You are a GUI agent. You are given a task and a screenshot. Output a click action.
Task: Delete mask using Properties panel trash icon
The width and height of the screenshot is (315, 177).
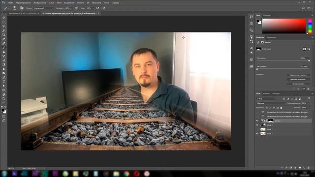309,88
